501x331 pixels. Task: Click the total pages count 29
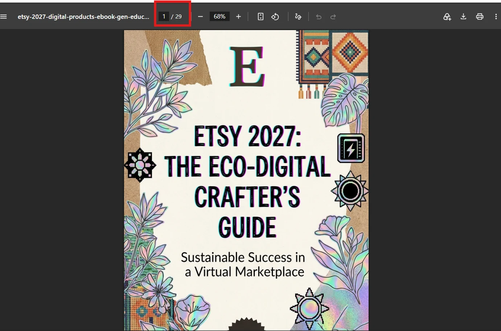pyautogui.click(x=178, y=17)
